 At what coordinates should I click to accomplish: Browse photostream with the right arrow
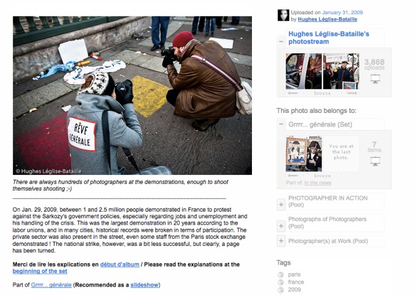pyautogui.click(x=352, y=93)
